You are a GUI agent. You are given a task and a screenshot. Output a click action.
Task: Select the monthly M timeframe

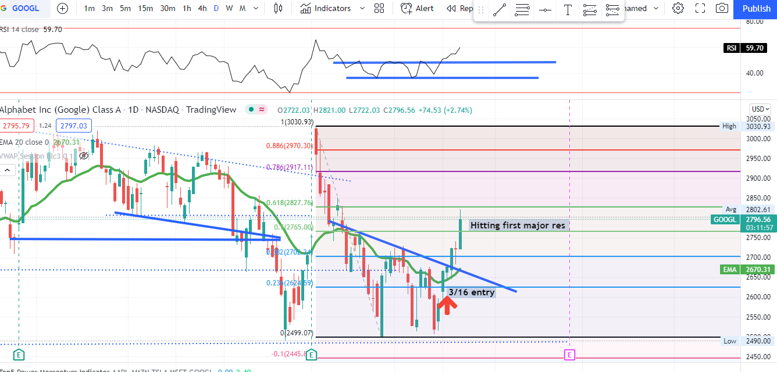click(242, 8)
